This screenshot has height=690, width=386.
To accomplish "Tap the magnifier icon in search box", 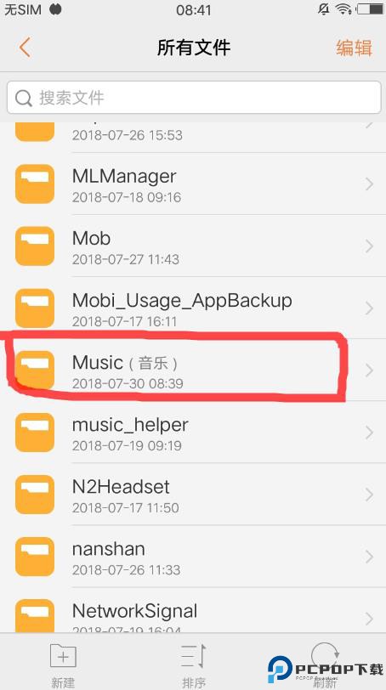I will [x=23, y=98].
